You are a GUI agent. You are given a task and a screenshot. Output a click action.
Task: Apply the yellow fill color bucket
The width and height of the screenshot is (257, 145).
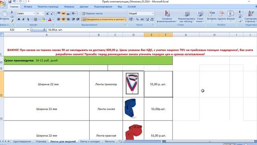point(43,19)
